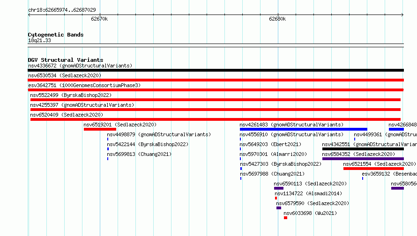The image size is (417, 236).
Task: Open the nsv5649203 Ebert2021 label
Action: point(270,144)
